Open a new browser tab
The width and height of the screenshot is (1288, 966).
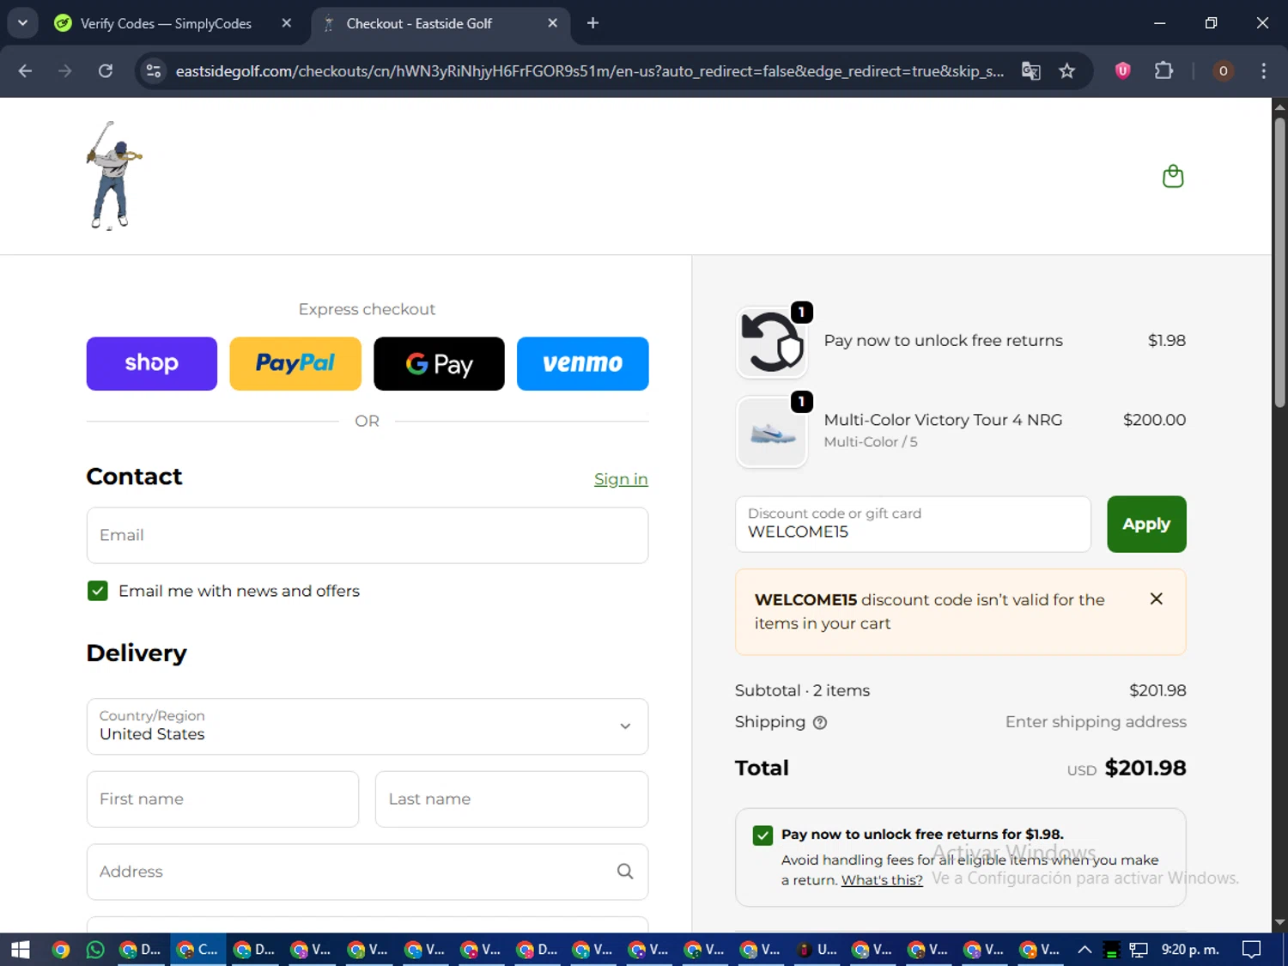(592, 23)
